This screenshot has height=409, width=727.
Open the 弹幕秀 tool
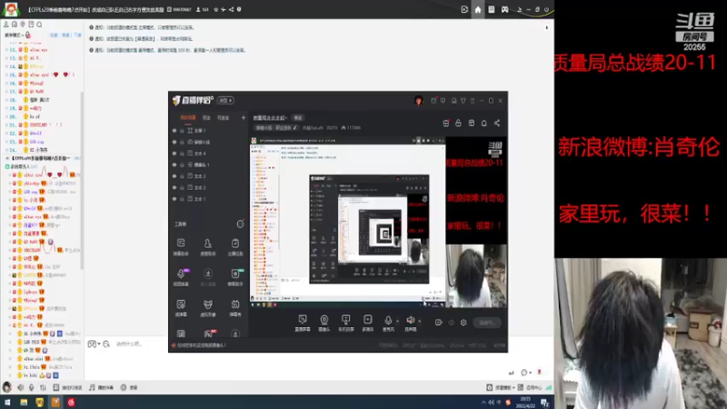235,308
